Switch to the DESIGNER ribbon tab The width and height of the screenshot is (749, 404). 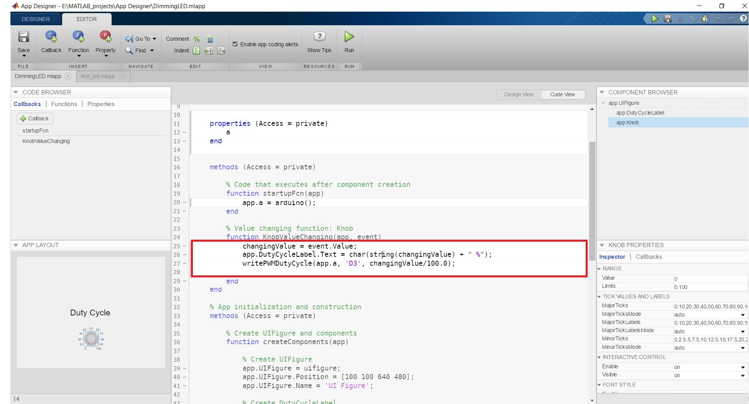tap(35, 19)
